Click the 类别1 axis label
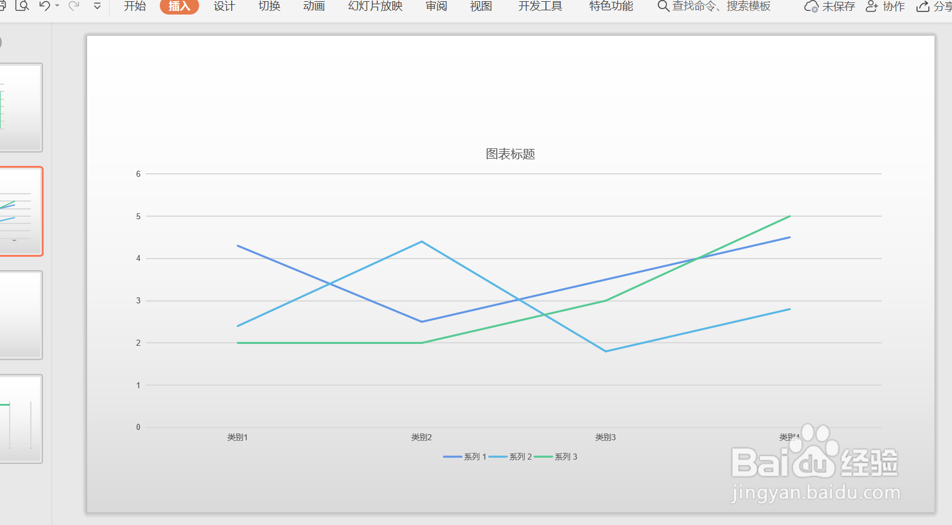 click(x=237, y=437)
